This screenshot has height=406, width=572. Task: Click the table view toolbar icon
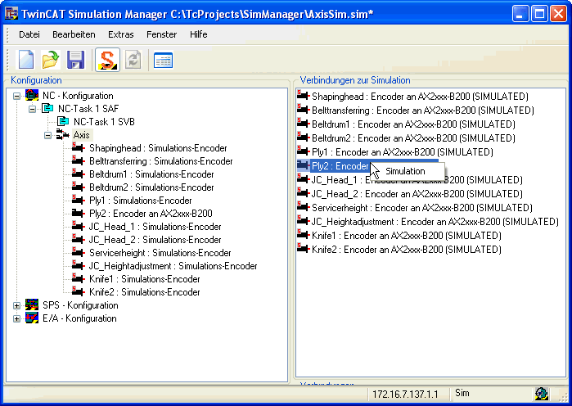[x=163, y=61]
